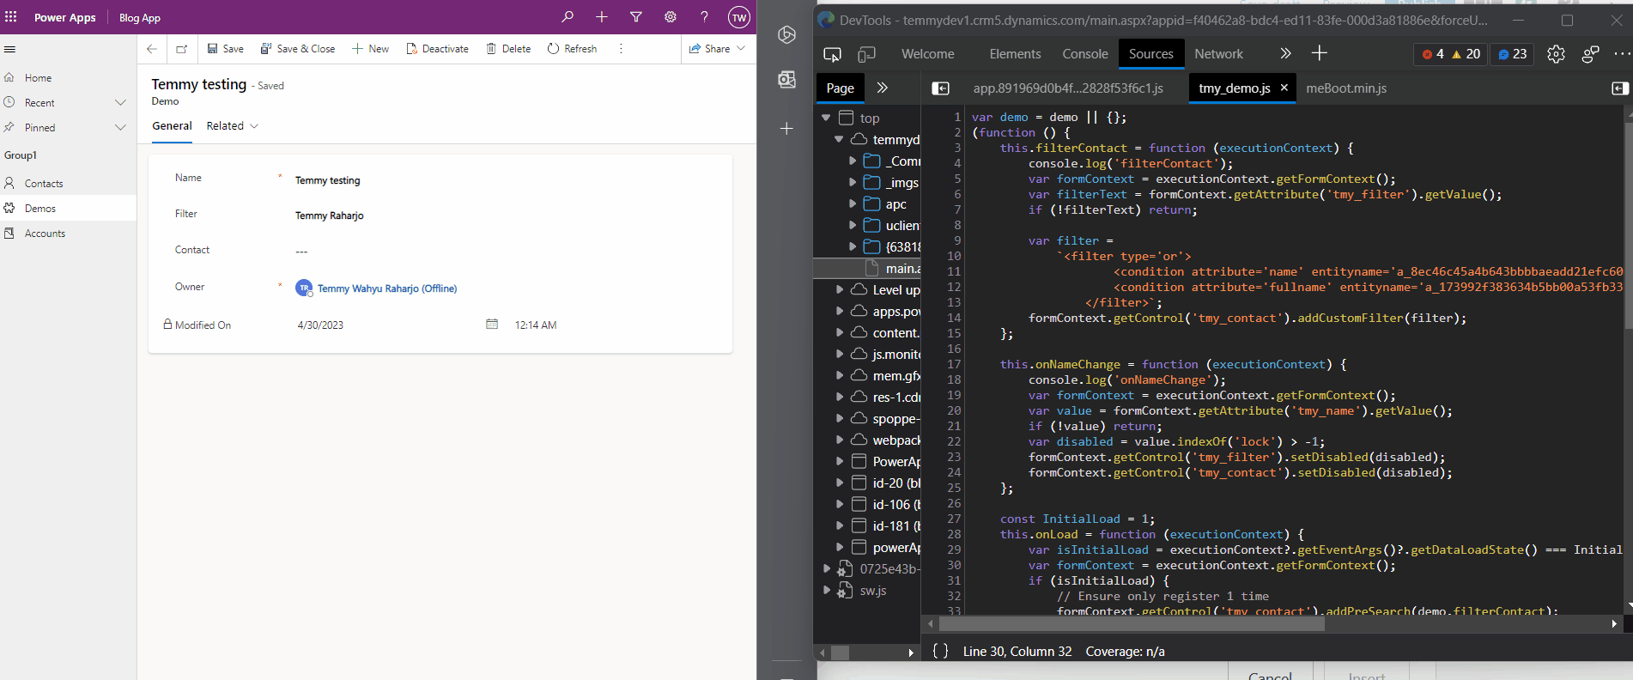Click the Delete command
The image size is (1633, 680).
coord(508,49)
